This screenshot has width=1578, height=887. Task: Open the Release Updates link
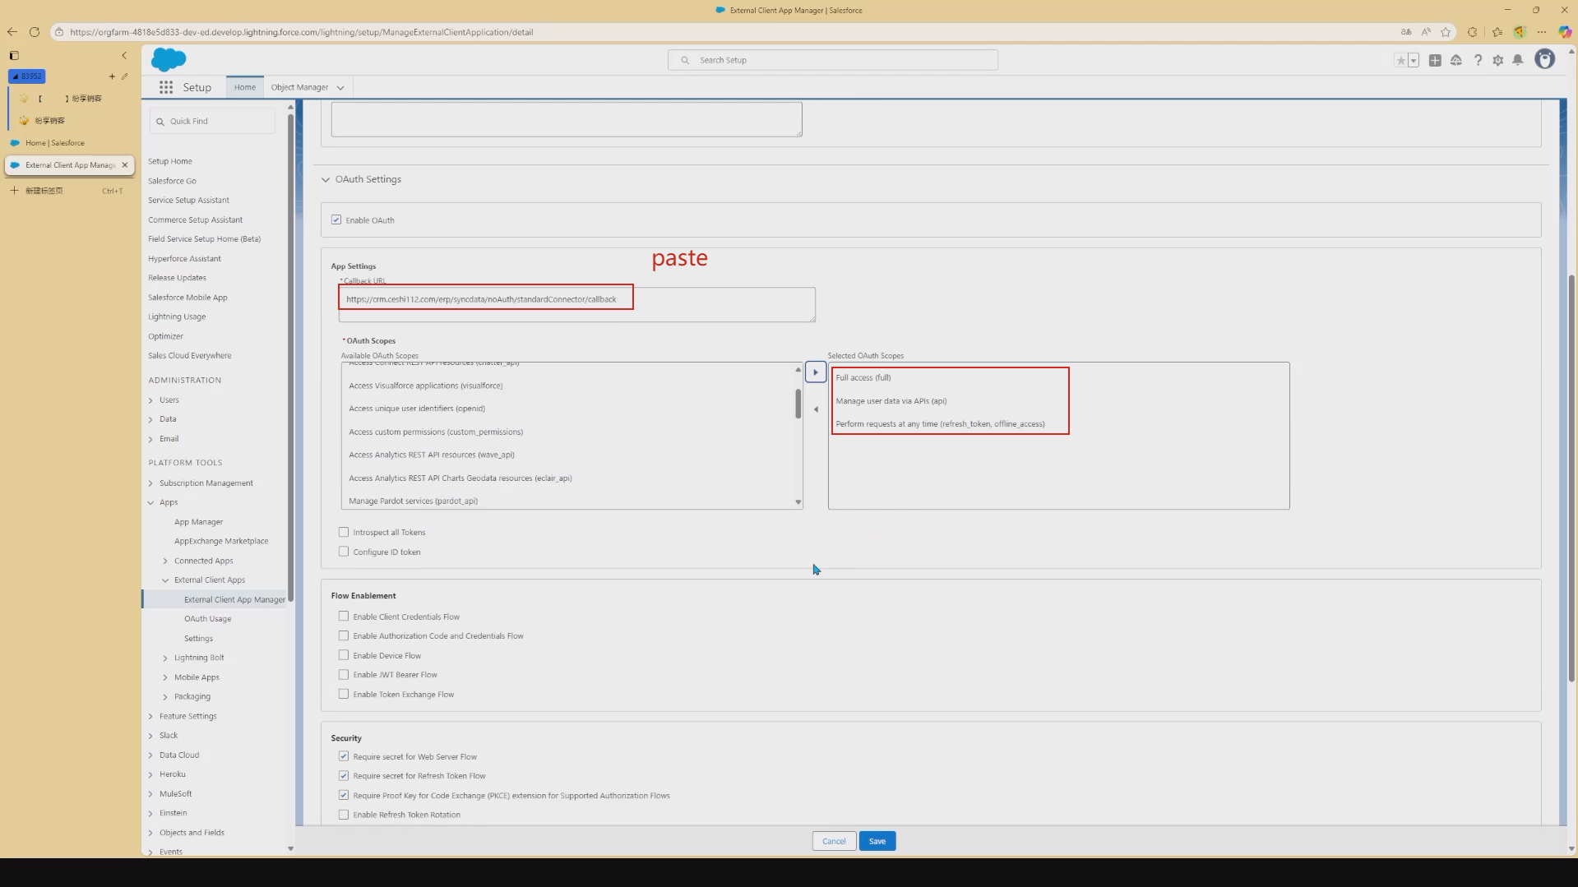coord(177,278)
